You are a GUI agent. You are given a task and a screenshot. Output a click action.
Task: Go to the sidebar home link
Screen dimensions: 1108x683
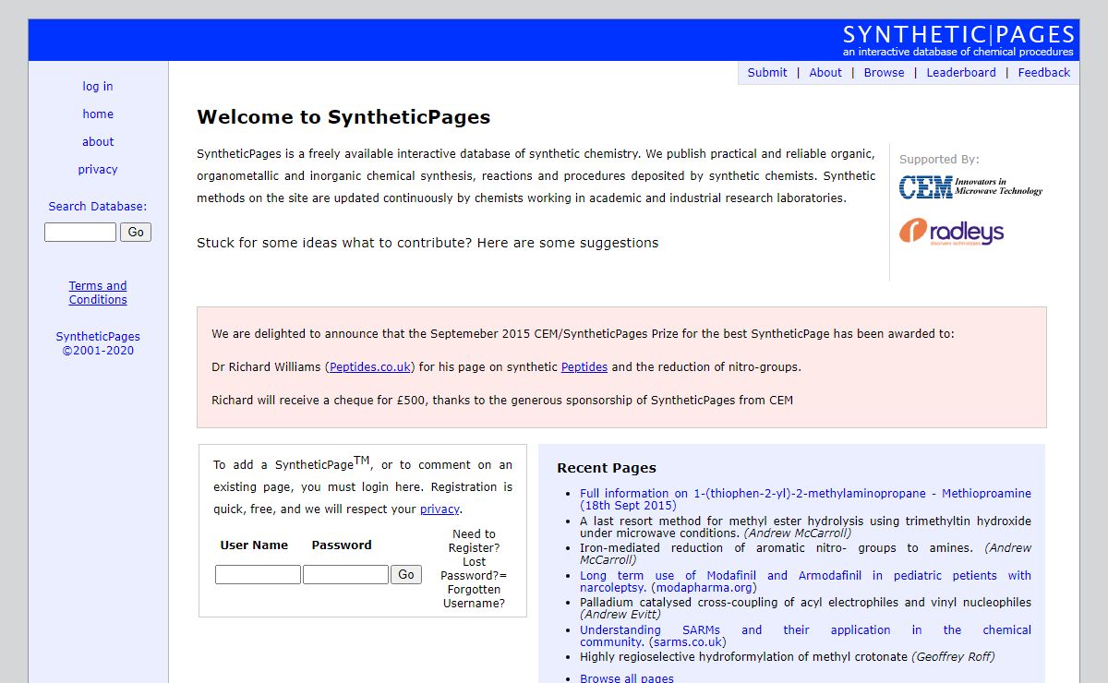pyautogui.click(x=98, y=114)
